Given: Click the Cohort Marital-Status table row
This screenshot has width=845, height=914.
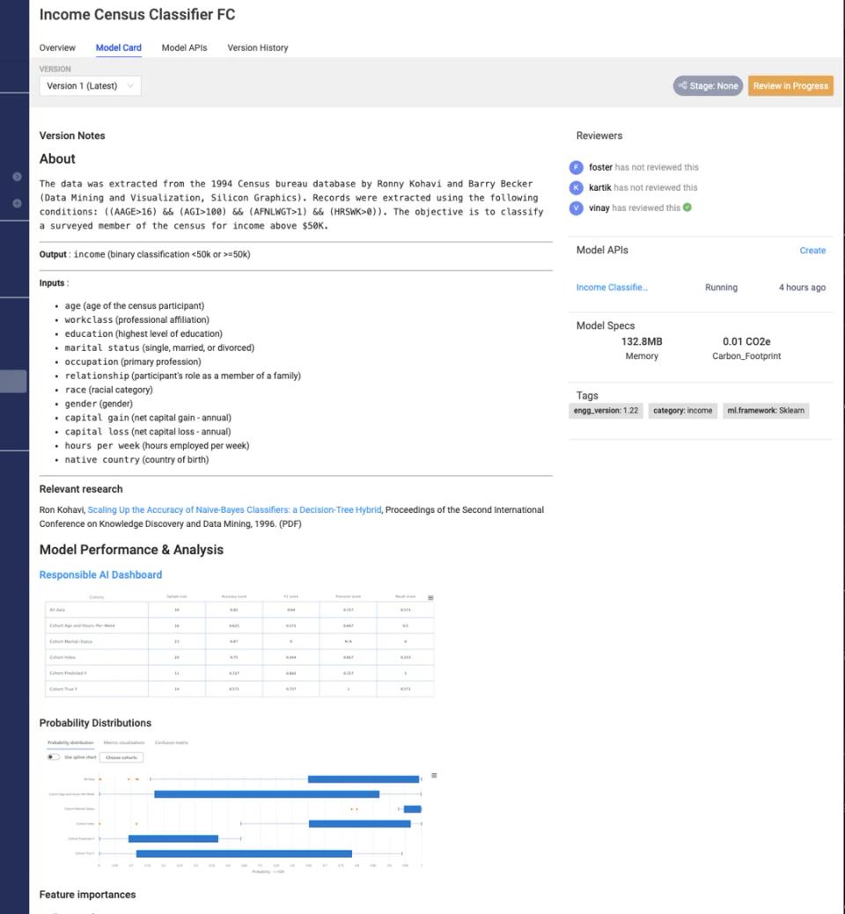Looking at the screenshot, I should [x=239, y=641].
